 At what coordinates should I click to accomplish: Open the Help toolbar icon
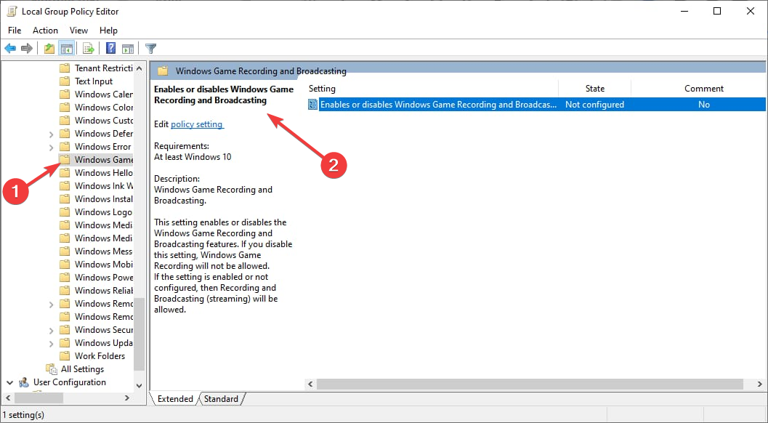coord(110,48)
